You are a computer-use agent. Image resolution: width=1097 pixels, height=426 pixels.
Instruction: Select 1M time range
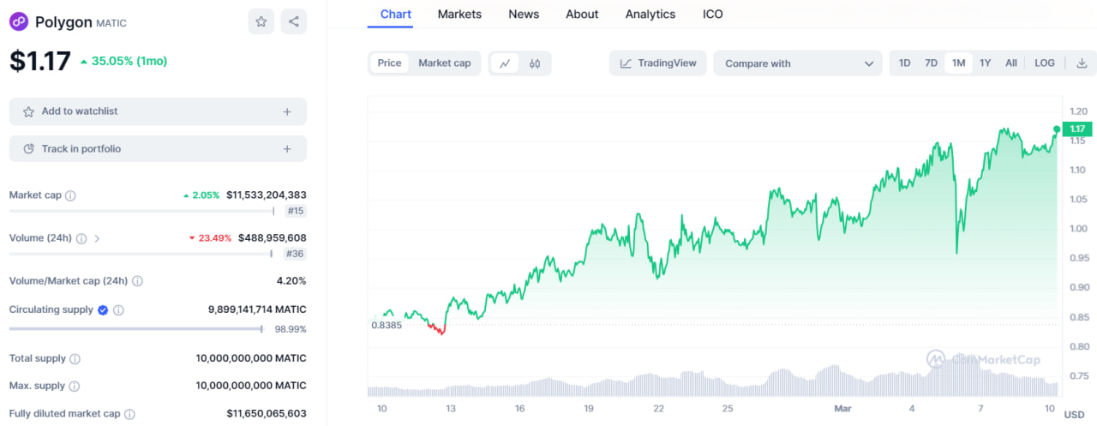pos(958,63)
